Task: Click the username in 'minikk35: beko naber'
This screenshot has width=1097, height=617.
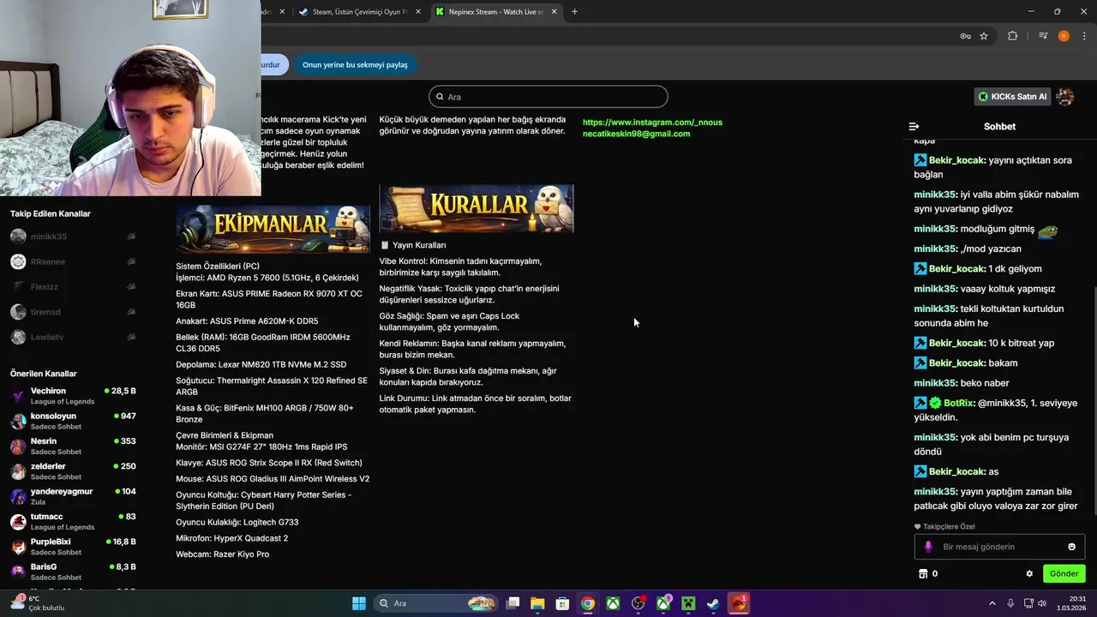Action: pyautogui.click(x=934, y=383)
